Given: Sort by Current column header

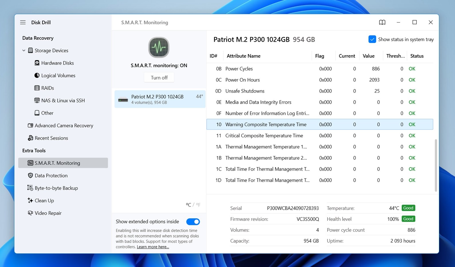Looking at the screenshot, I should [347, 56].
